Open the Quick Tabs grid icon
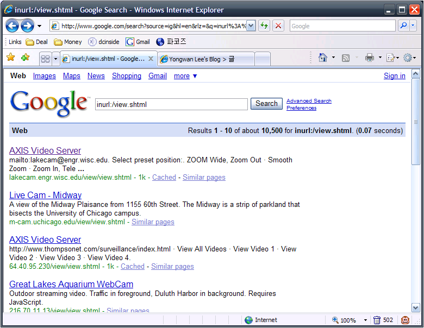Viewport: 424px width, 328px height. click(45, 59)
